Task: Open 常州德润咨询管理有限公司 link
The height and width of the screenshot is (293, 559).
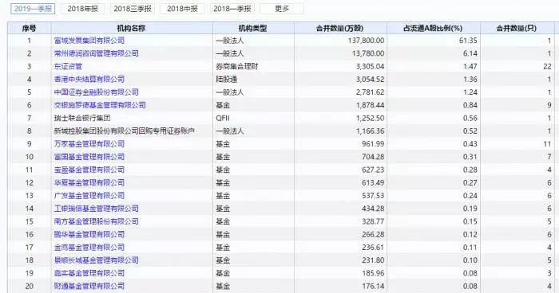Action: [x=97, y=53]
